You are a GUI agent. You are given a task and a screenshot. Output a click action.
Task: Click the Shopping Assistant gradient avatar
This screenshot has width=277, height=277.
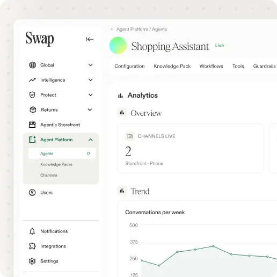point(118,46)
